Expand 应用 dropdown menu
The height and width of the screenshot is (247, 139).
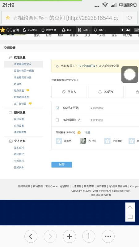[x=84, y=30]
